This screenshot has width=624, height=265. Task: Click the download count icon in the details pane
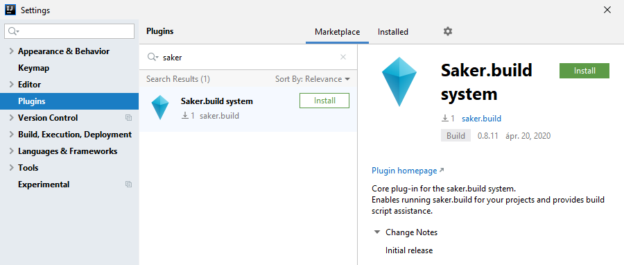(445, 119)
